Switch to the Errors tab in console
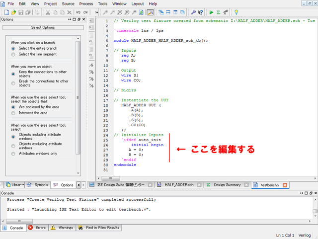The image size is (318, 239). pyautogui.click(x=37, y=228)
